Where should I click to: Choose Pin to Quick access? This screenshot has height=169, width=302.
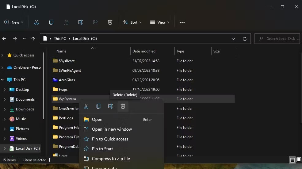121,139
